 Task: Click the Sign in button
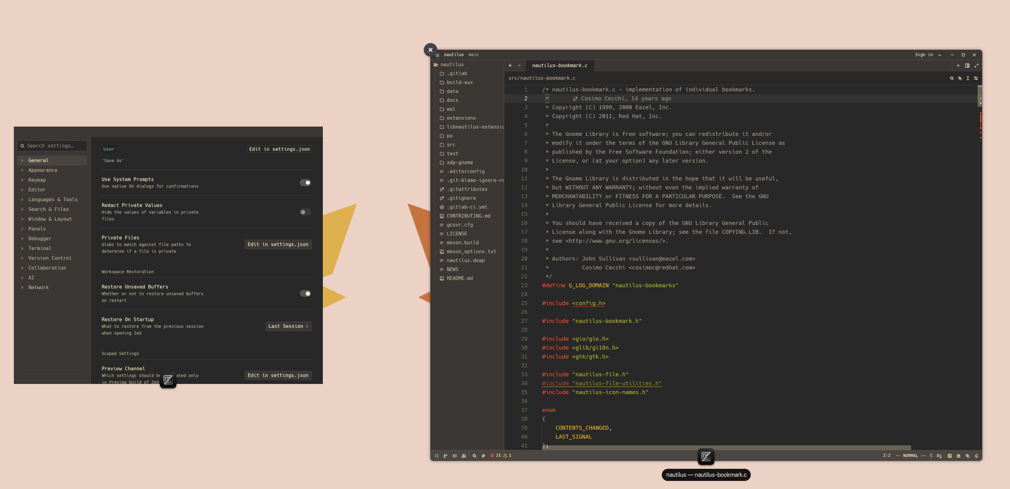pyautogui.click(x=924, y=55)
